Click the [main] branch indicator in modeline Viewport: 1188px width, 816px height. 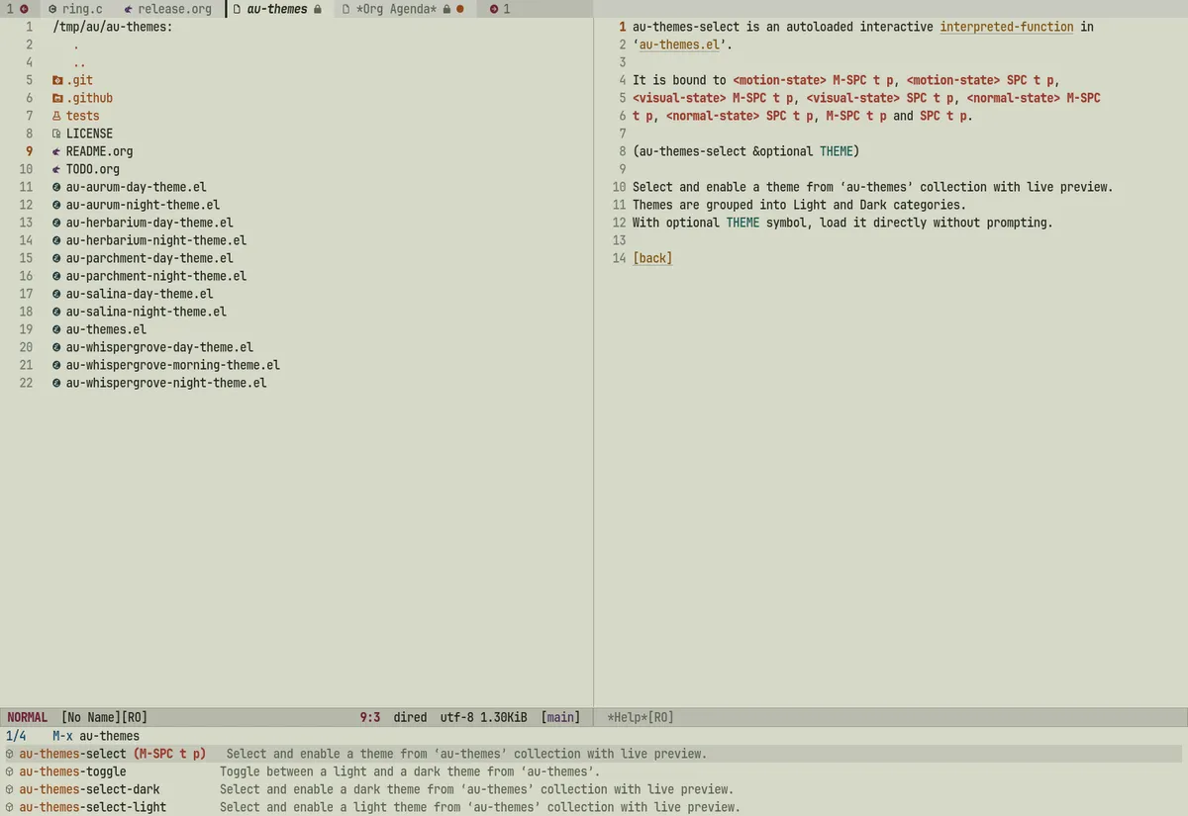click(560, 717)
